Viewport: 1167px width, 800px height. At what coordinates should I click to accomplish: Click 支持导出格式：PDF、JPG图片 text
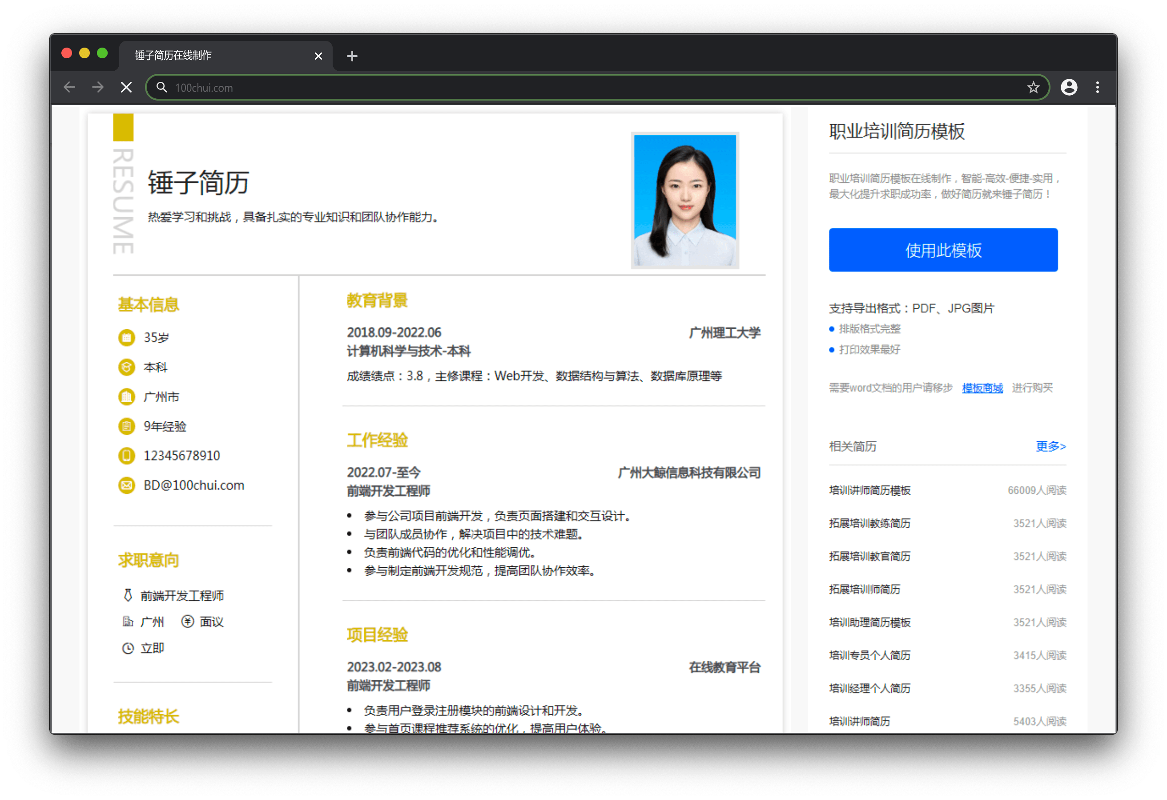tap(911, 308)
